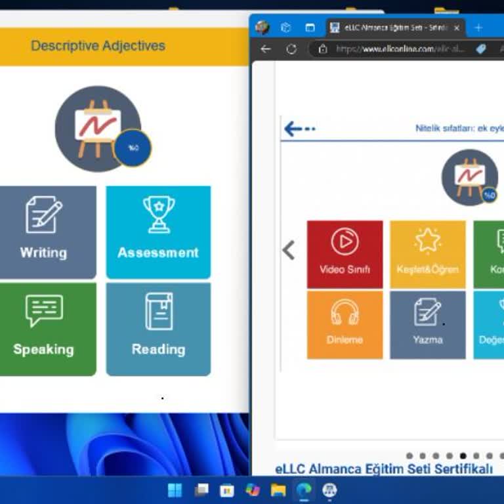Select the active dark carousel dot
Image resolution: width=504 pixels, height=504 pixels.
[x=463, y=455]
